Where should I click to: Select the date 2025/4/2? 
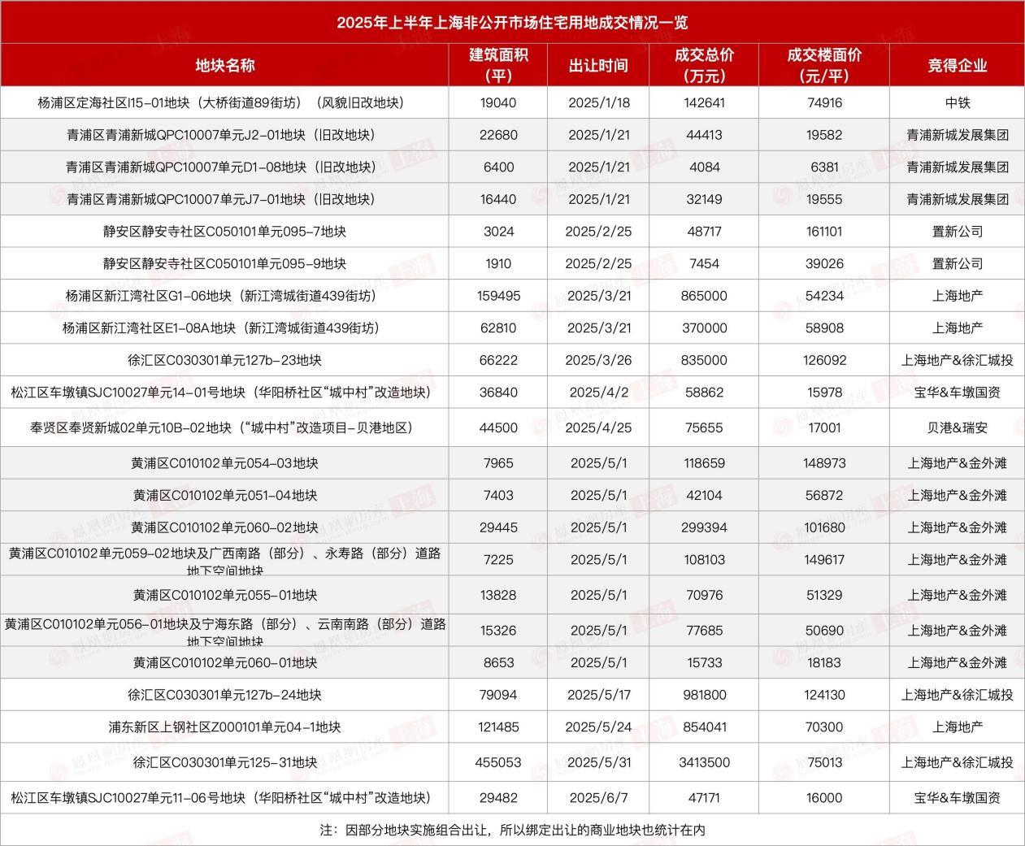click(x=598, y=393)
